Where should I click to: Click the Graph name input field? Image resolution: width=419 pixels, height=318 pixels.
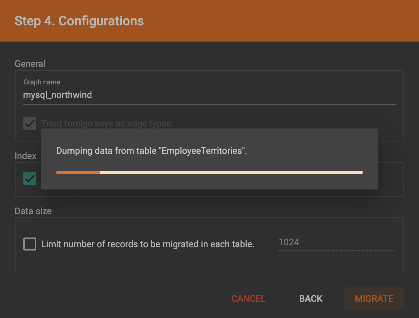click(x=130, y=95)
